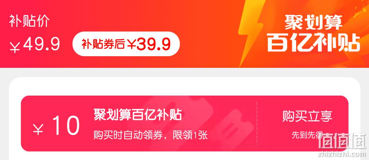Click the 补贴券后 ¥39.9 pill
The width and height of the screenshot is (369, 160).
126,44
